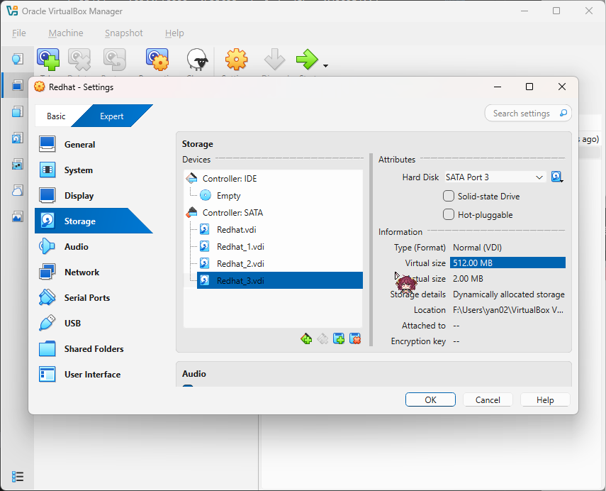Screen dimensions: 606x491
Task: Open Help from the dialog footer
Action: (x=544, y=399)
